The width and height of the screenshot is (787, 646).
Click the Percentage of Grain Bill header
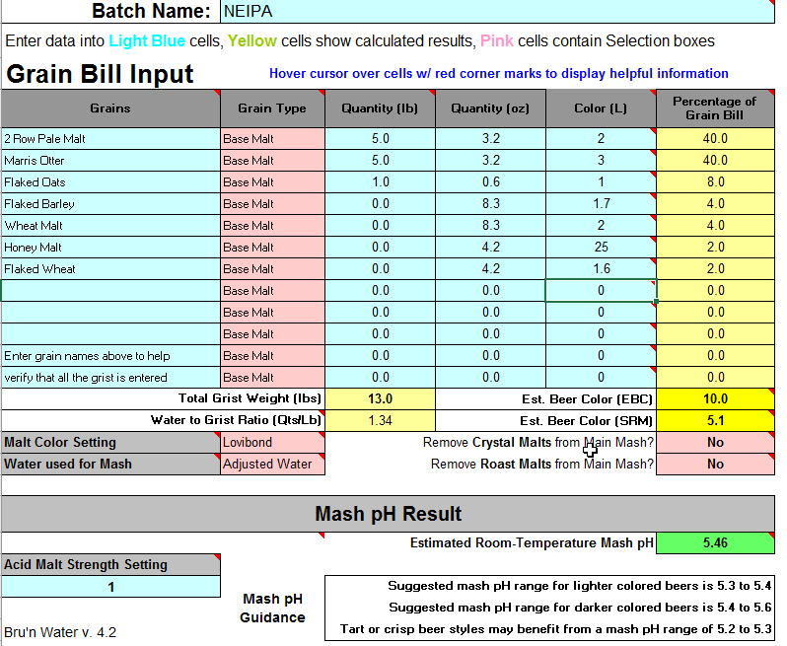tap(715, 108)
